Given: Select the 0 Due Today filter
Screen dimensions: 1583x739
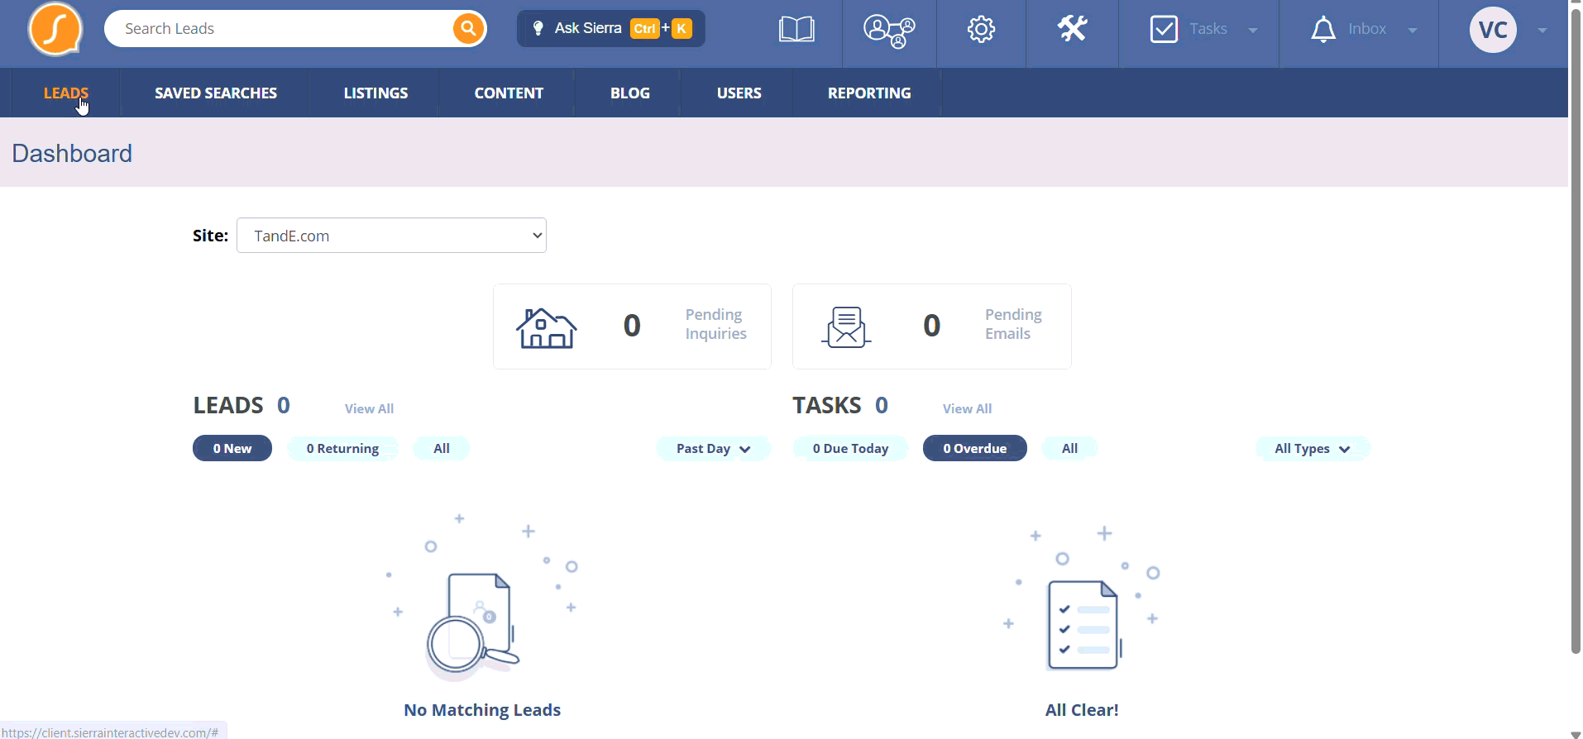Looking at the screenshot, I should [x=850, y=448].
